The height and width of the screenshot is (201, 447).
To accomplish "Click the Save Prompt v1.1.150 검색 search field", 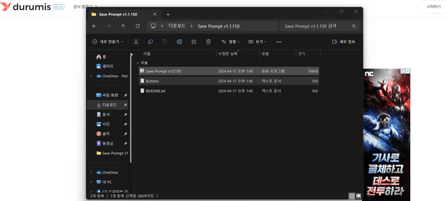I will click(x=320, y=26).
